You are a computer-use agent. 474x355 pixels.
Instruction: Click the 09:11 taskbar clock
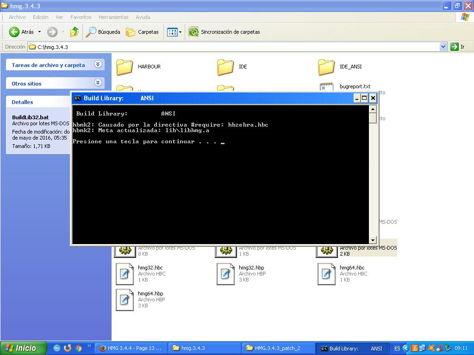click(x=461, y=349)
